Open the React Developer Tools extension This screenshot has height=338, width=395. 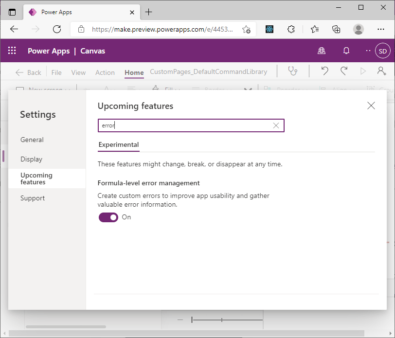[269, 29]
